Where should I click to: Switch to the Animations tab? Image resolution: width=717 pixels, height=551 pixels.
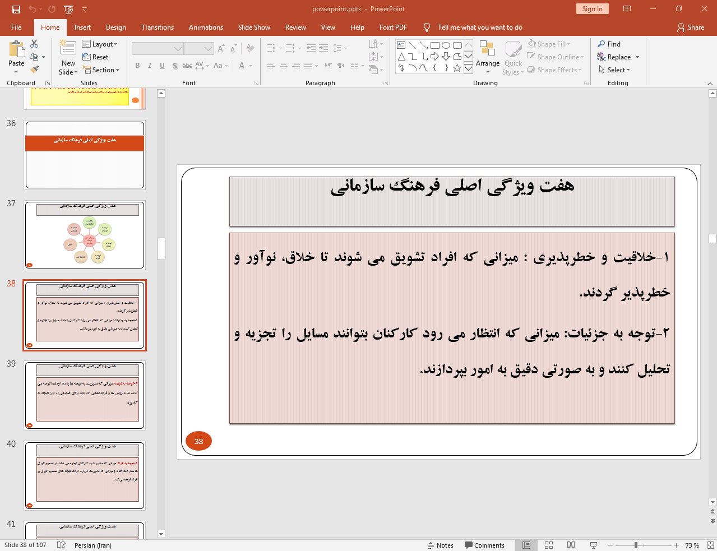pos(206,27)
